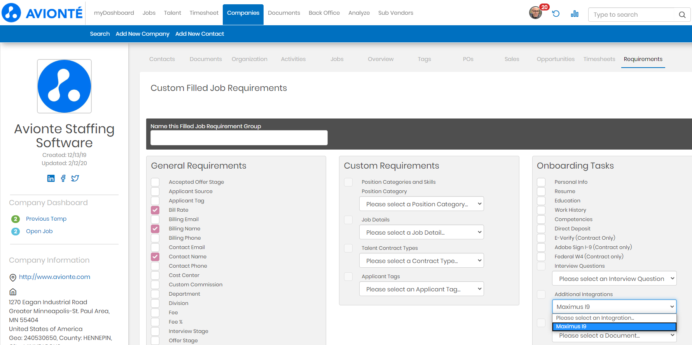Uncheck the Billing Name checkbox

pos(155,229)
